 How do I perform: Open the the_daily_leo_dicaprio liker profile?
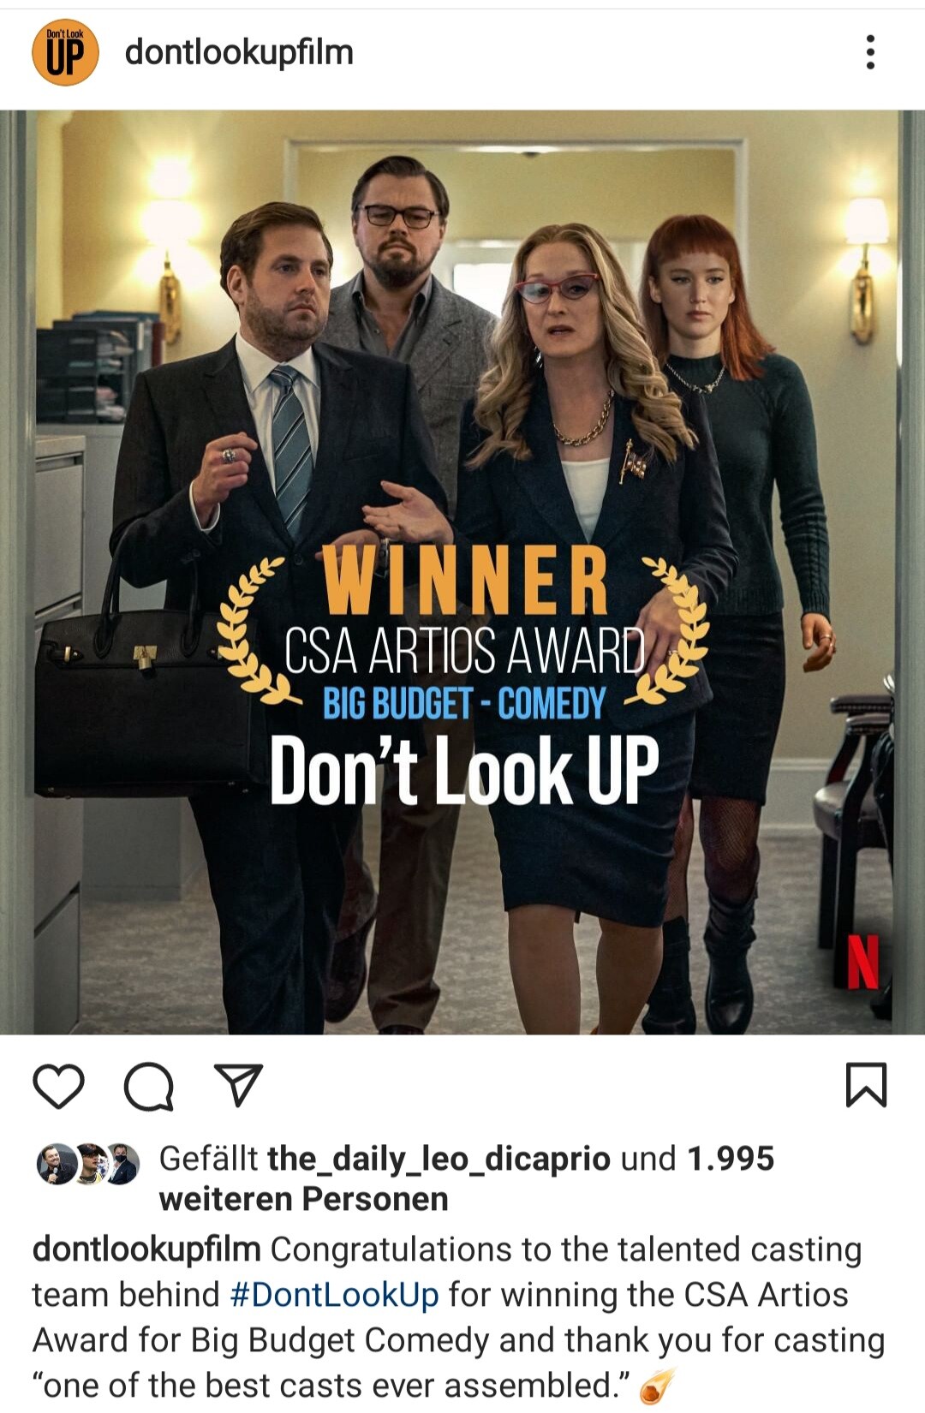439,1159
